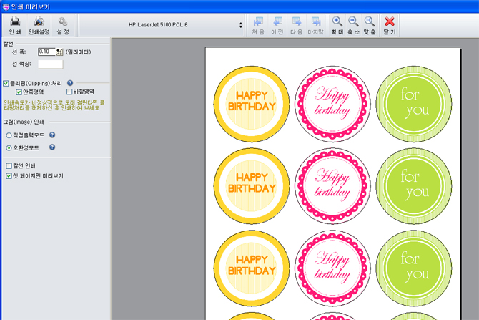Uncheck the 안쪽영역 checkbox
The width and height of the screenshot is (479, 320).
(19, 92)
